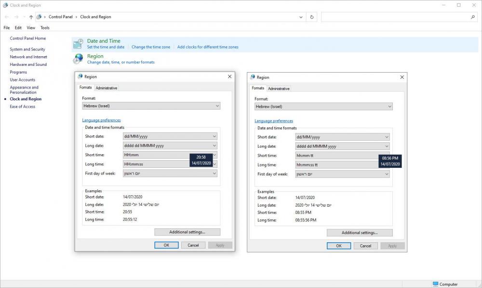Click the Region globe icon
Screen dimensions: 482x288
78,59
